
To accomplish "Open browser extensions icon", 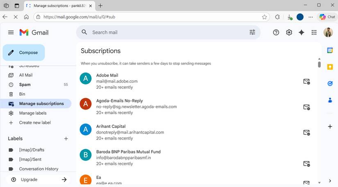I will [x=277, y=17].
